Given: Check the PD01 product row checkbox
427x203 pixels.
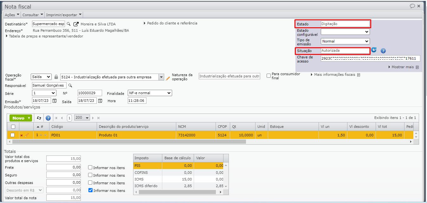Looking at the screenshot, I should 13,135.
